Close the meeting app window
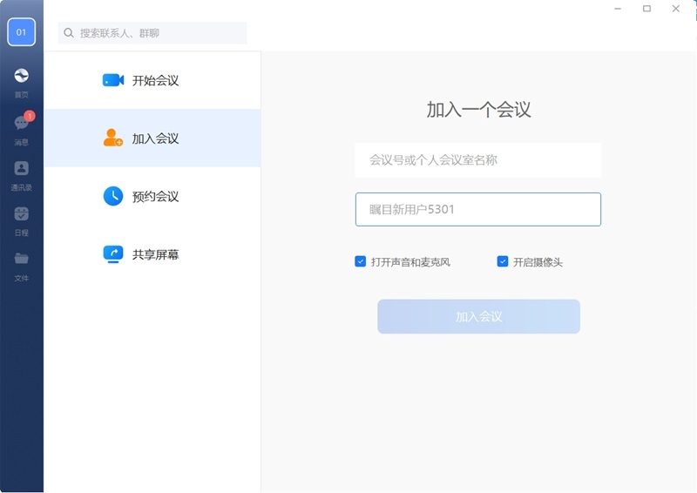 point(675,9)
